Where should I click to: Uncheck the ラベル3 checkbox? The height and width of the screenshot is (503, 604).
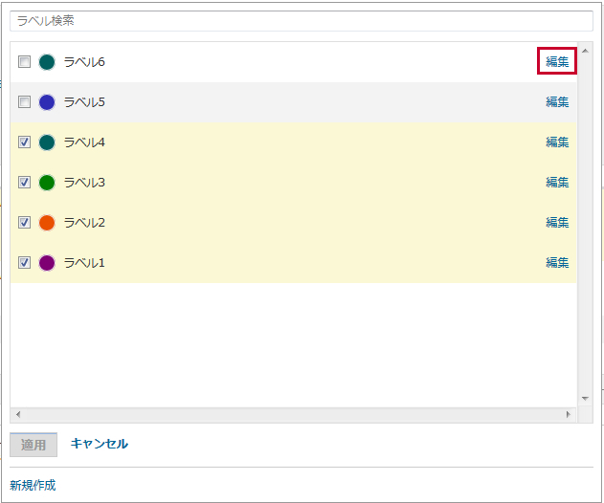click(25, 183)
